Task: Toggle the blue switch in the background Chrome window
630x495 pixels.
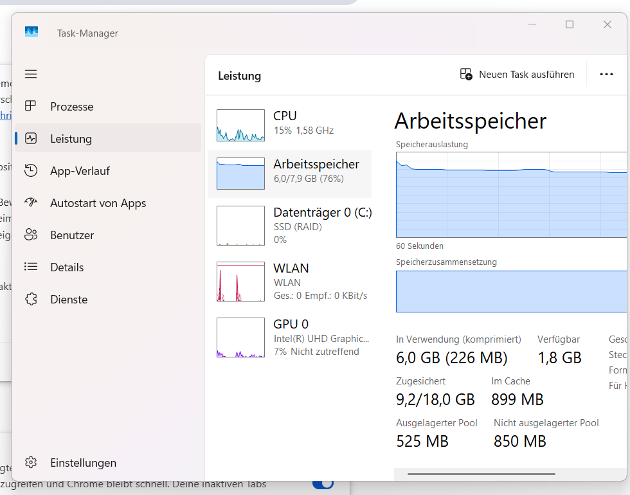Action: point(323,483)
